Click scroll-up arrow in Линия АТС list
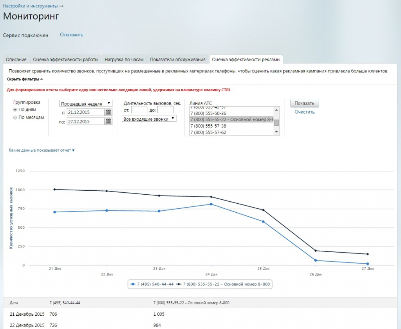This screenshot has width=401, height=329. pyautogui.click(x=277, y=110)
